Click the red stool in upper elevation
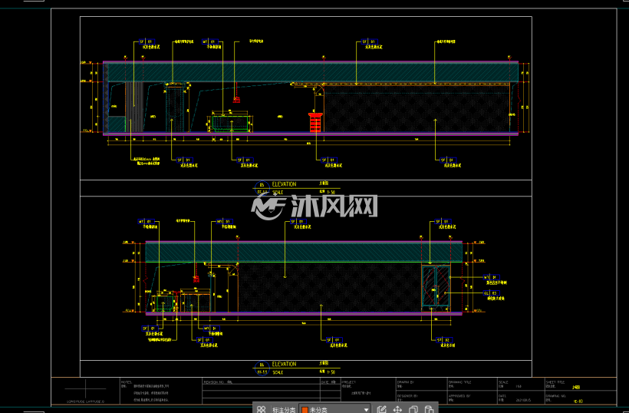This screenshot has width=629, height=413. [315, 122]
